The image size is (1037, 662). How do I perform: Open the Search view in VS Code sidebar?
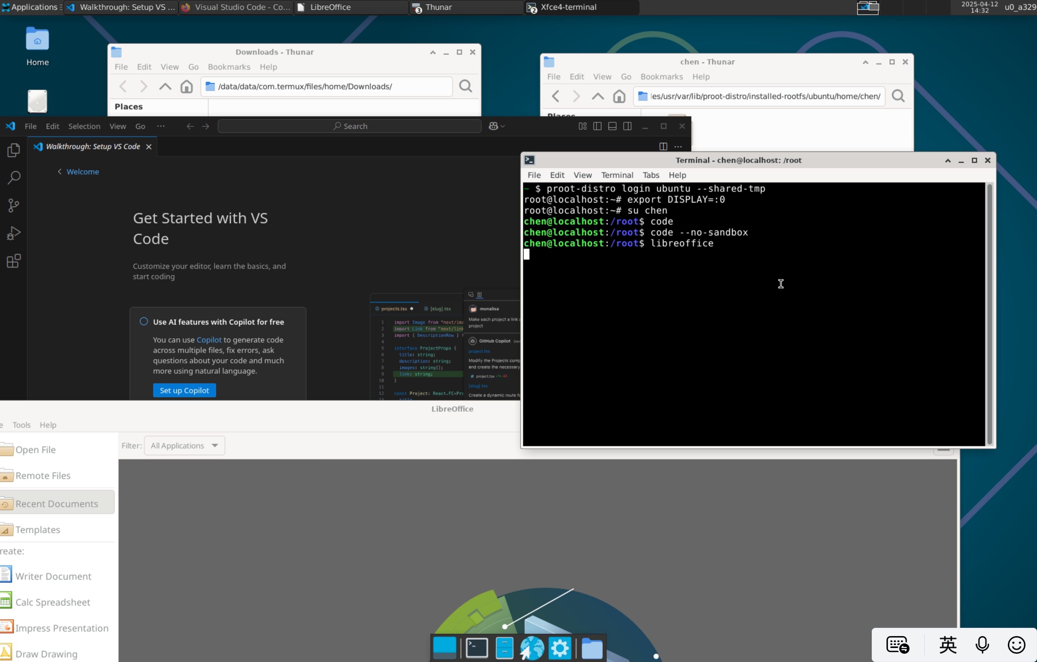pyautogui.click(x=13, y=177)
